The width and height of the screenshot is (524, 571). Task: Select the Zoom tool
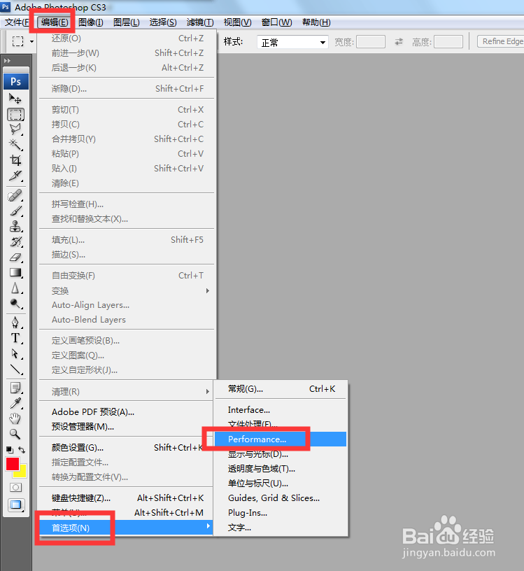(15, 434)
